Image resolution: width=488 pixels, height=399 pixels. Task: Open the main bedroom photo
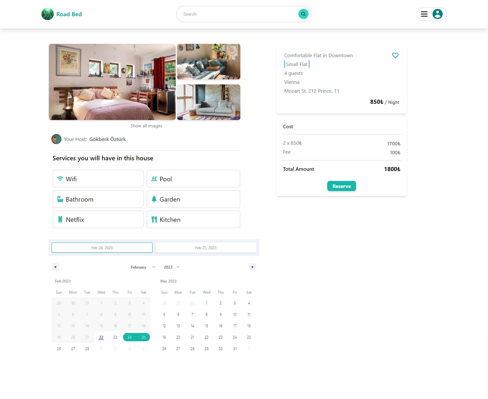point(112,82)
